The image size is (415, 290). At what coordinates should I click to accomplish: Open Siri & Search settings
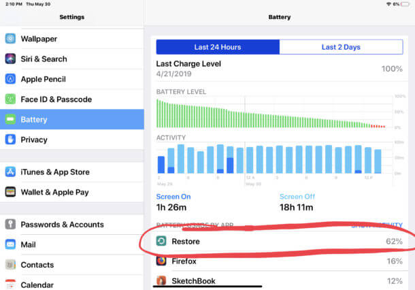click(72, 59)
